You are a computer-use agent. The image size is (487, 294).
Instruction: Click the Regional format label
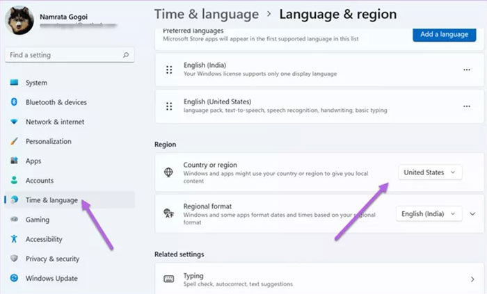(x=207, y=206)
